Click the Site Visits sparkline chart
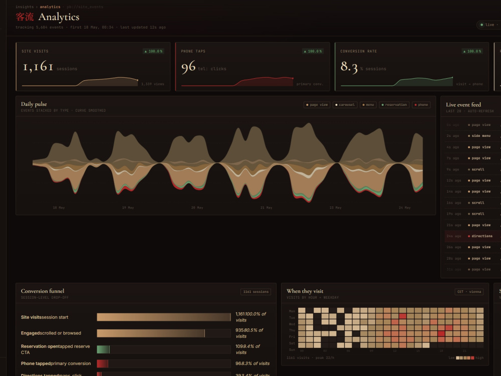Image resolution: width=501 pixels, height=376 pixels. tap(80, 82)
